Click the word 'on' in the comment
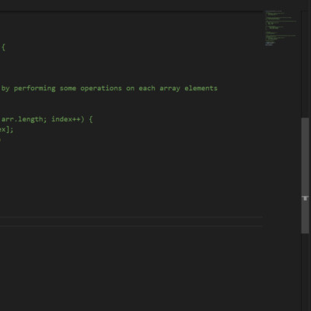311x311 pixels. pos(130,89)
